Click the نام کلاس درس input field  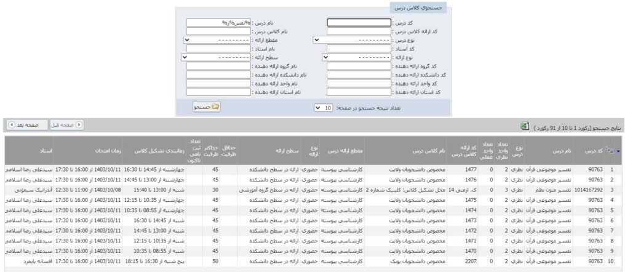218,31
